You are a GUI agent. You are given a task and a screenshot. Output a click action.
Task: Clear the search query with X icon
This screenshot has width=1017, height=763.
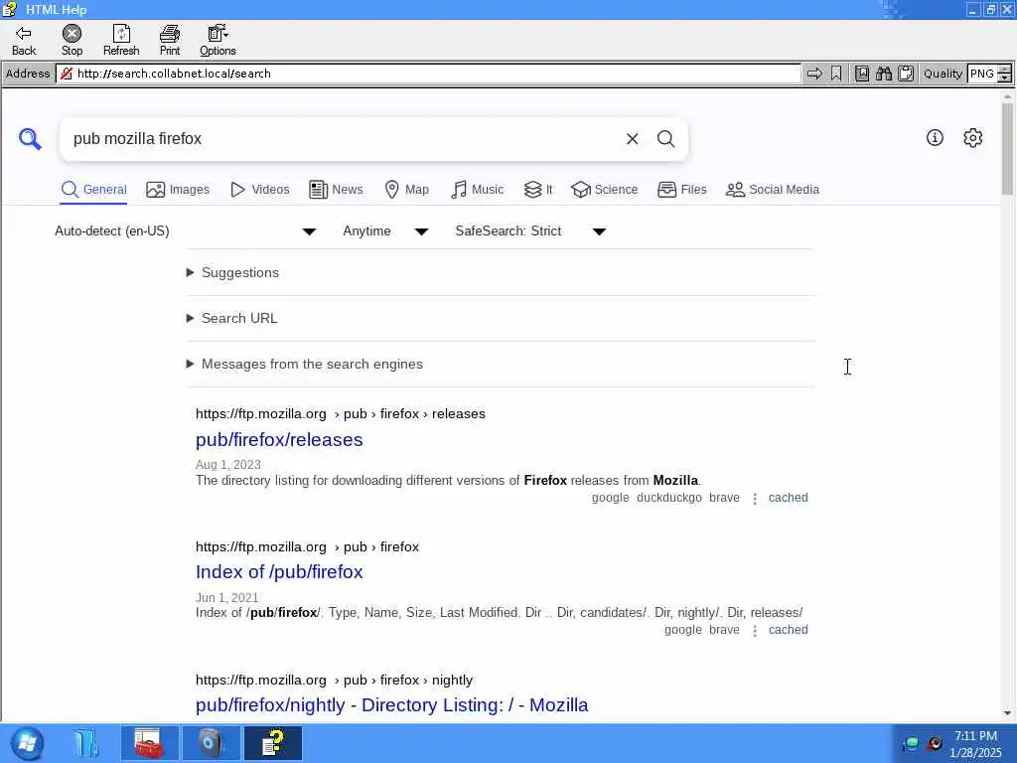point(633,139)
